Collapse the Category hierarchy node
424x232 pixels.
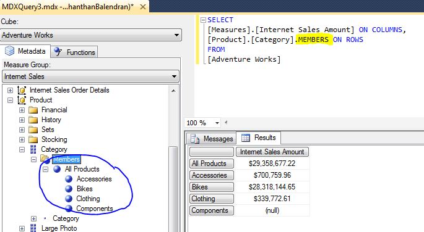pyautogui.click(x=22, y=149)
